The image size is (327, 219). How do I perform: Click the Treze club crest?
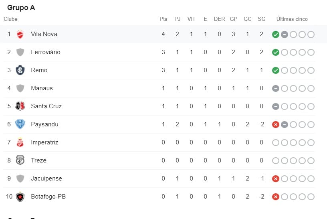pyautogui.click(x=20, y=160)
